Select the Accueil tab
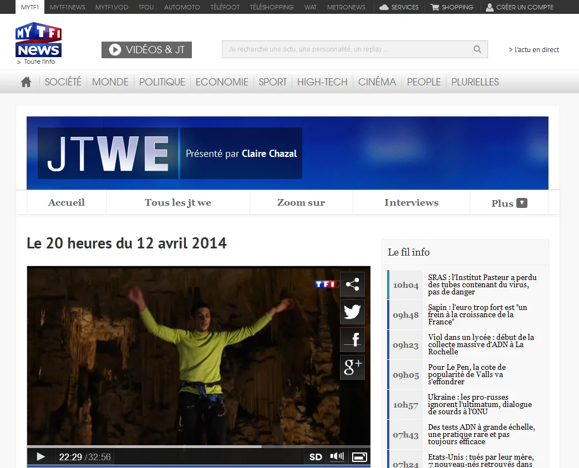Viewport: 579px width, 468px height. pos(67,202)
